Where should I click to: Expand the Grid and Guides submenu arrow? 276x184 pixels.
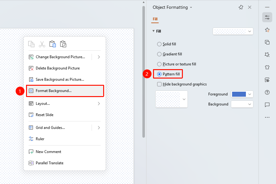(x=99, y=128)
